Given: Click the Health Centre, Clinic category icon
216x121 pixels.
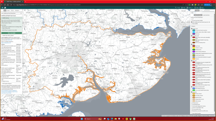Looking at the screenshot, I should pyautogui.click(x=194, y=32).
